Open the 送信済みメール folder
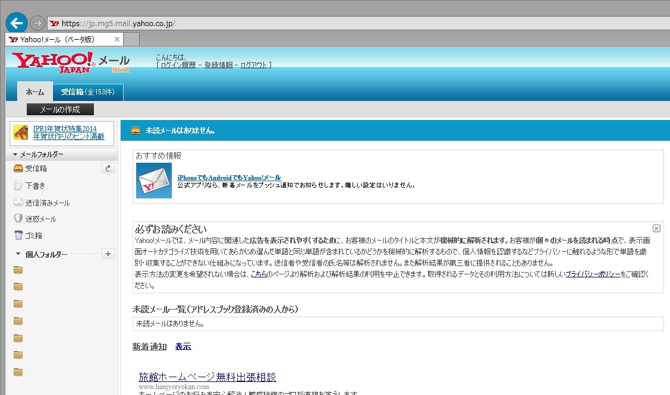The height and width of the screenshot is (395, 670). click(48, 203)
